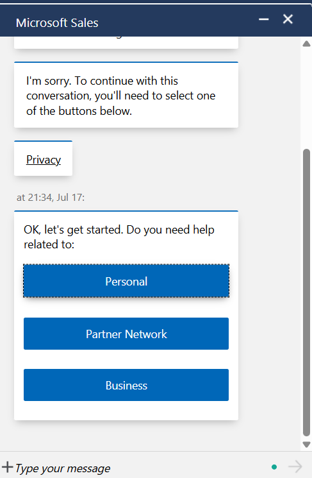Close the Microsoft Sales chat
Image resolution: width=312 pixels, height=478 pixels.
point(288,19)
